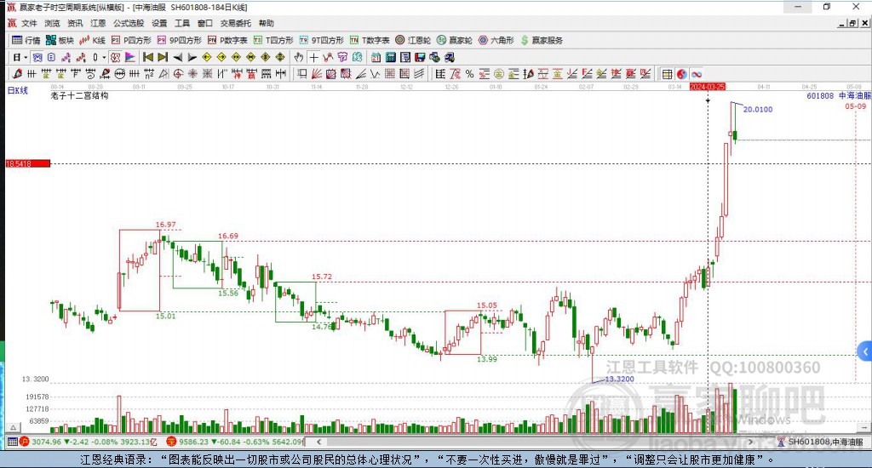Click yellow diamond with right arrow
Screen dimensions: 872x468
(221, 57)
